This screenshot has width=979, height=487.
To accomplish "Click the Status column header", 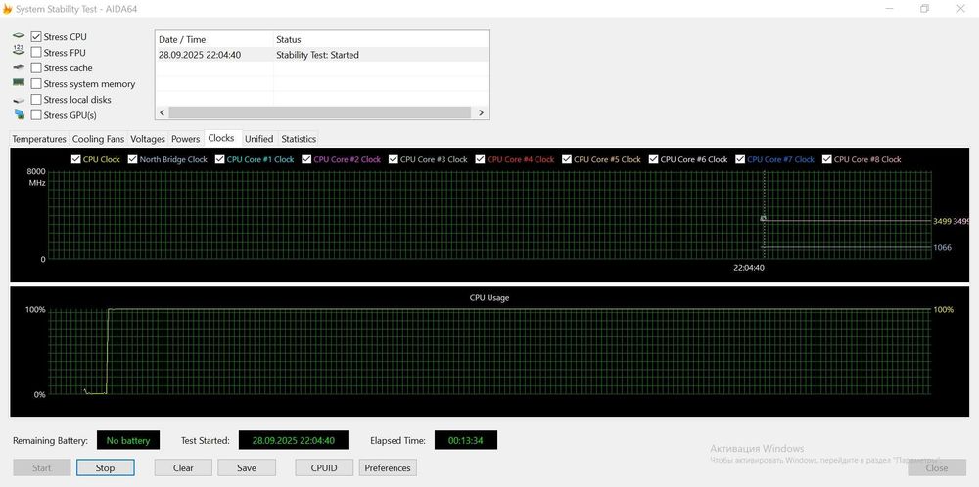I will click(381, 39).
